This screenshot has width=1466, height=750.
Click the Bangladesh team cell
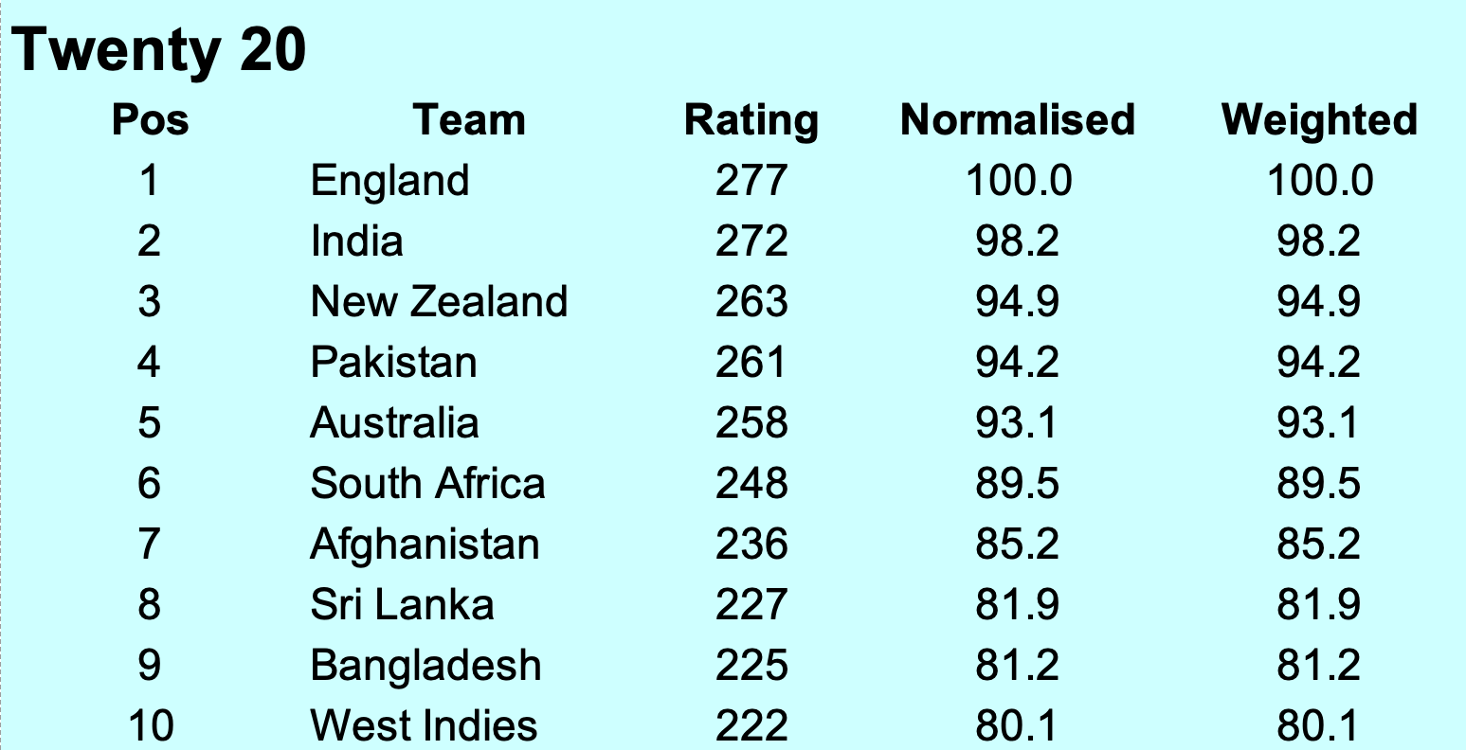pos(425,666)
